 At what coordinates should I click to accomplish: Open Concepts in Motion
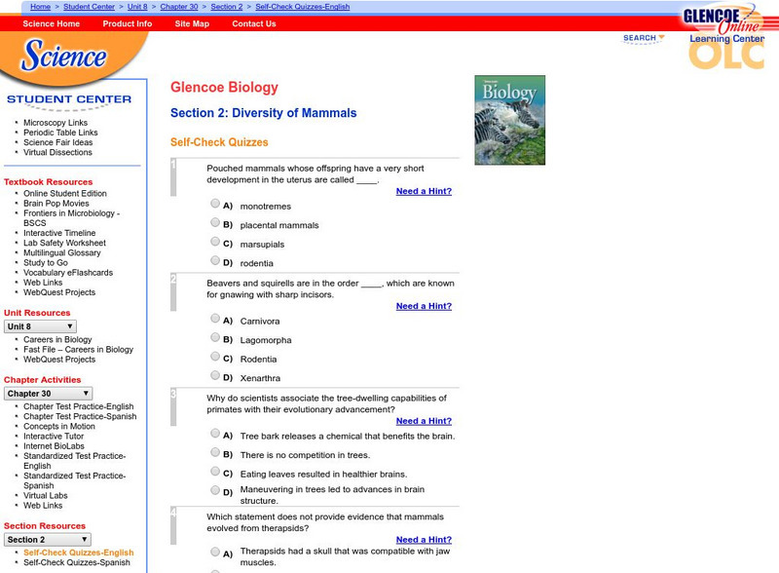(59, 426)
